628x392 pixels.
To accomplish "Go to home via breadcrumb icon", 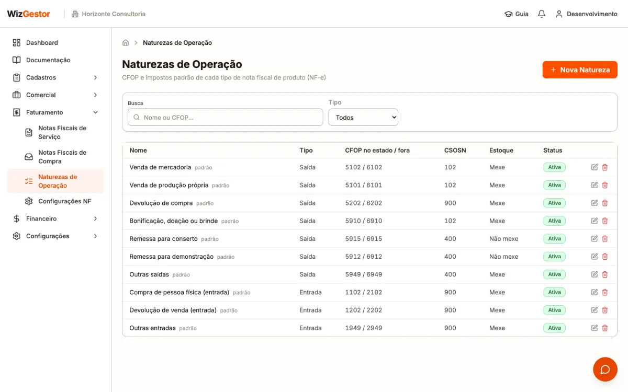I will tap(126, 43).
